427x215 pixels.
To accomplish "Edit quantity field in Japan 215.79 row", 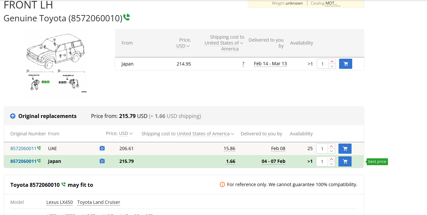I will [322, 161].
